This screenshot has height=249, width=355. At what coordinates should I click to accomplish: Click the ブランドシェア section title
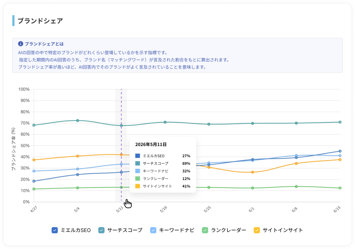(40, 21)
